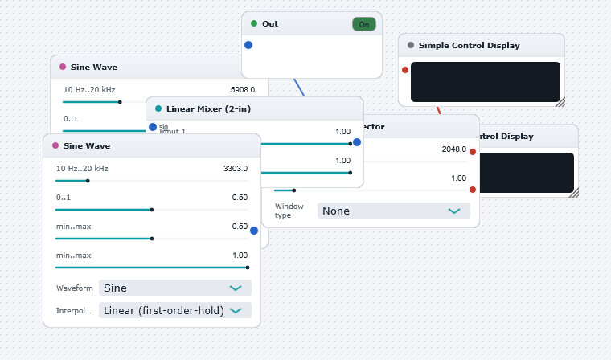Click the black screen of the lower control display
This screenshot has width=611, height=360.
527,173
